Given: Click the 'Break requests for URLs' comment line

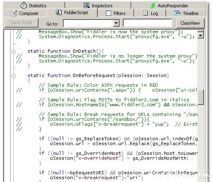Looking at the screenshot, I should click(x=118, y=114).
